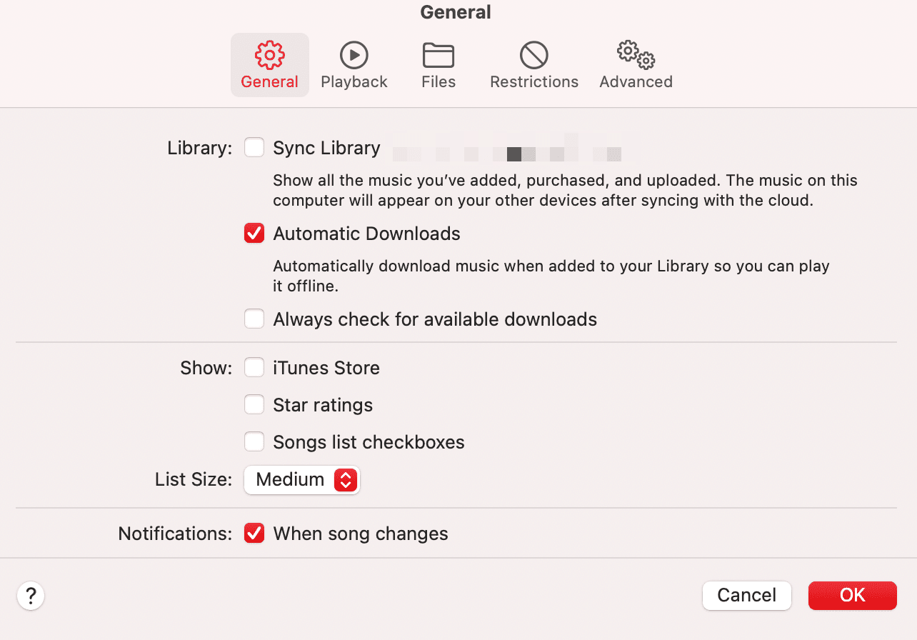Uncheck Automatic Downloads

pos(254,234)
